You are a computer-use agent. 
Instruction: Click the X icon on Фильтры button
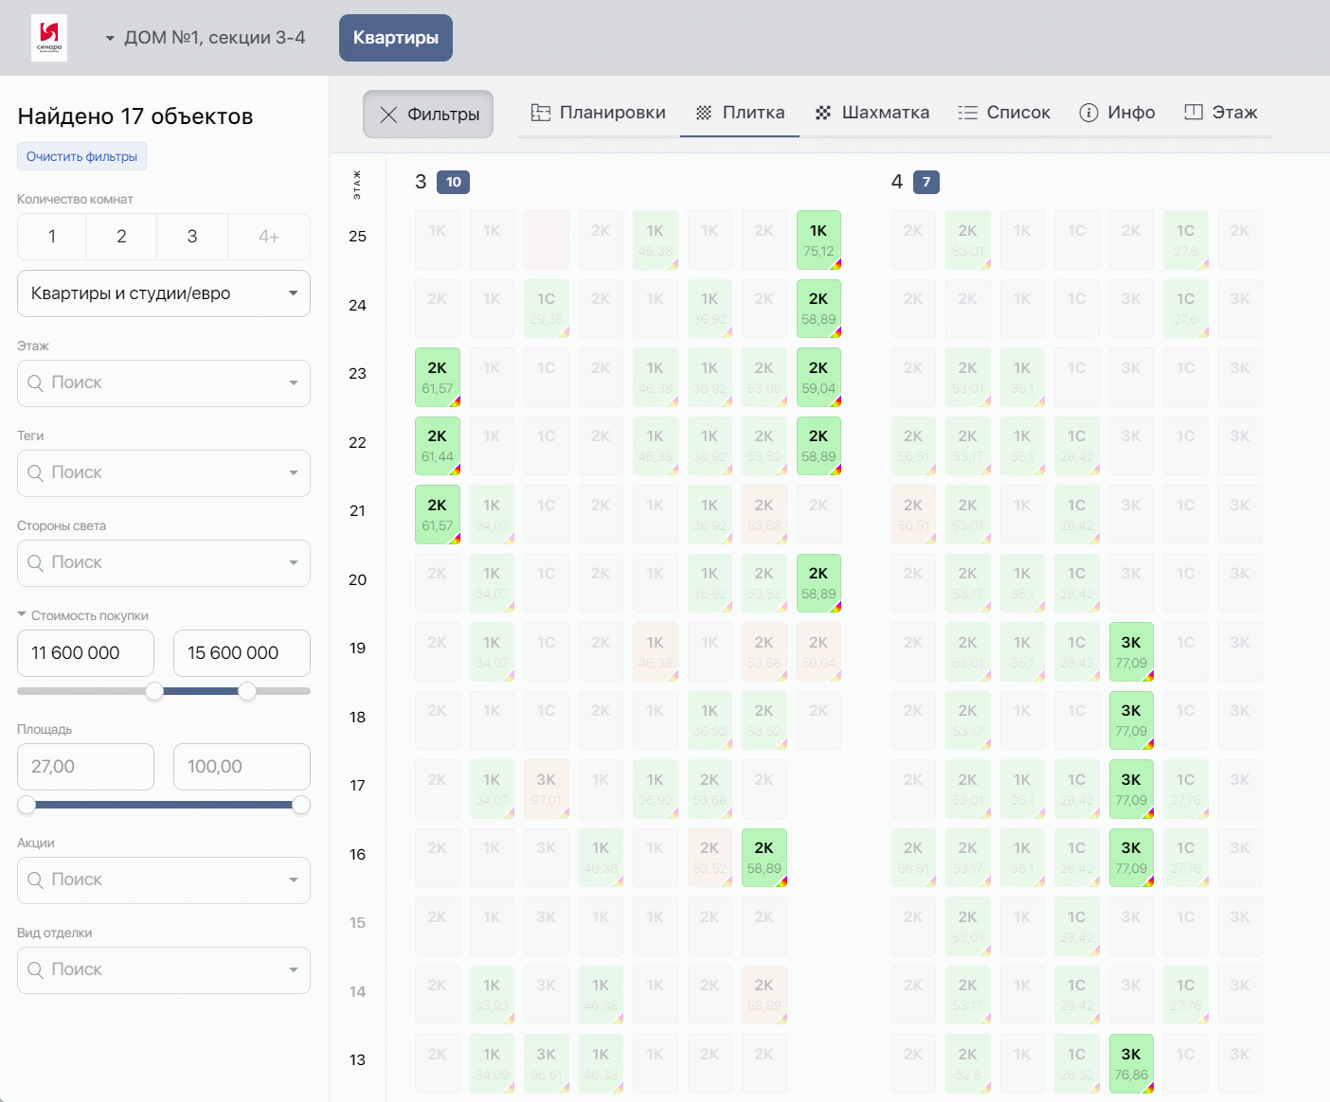(388, 115)
